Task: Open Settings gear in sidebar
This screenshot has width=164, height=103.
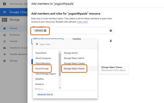Action: pyautogui.click(x=5, y=61)
